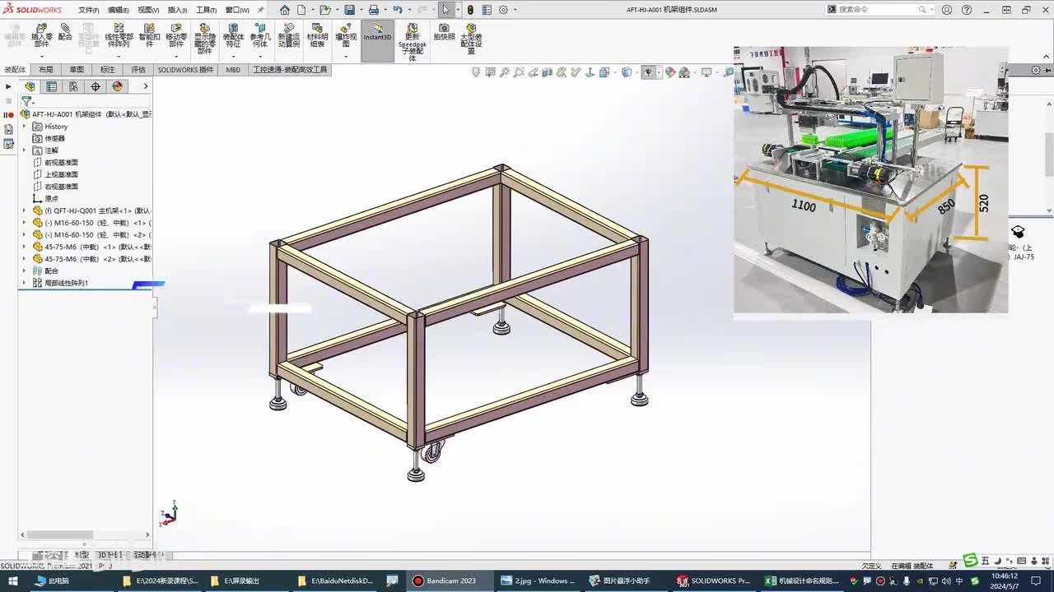The height and width of the screenshot is (592, 1054).
Task: Expand the 局部线性阵列1 pattern node
Action: click(24, 283)
